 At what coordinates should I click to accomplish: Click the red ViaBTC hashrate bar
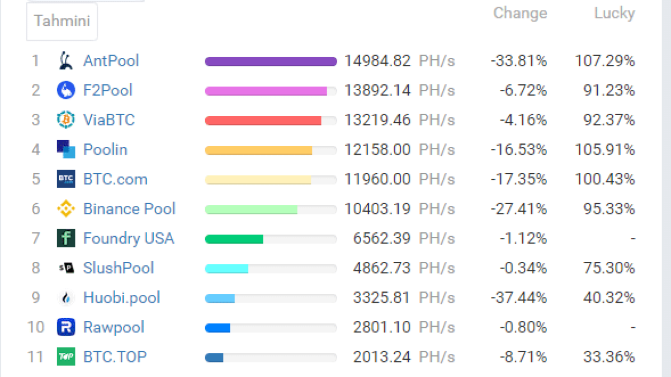click(x=263, y=120)
